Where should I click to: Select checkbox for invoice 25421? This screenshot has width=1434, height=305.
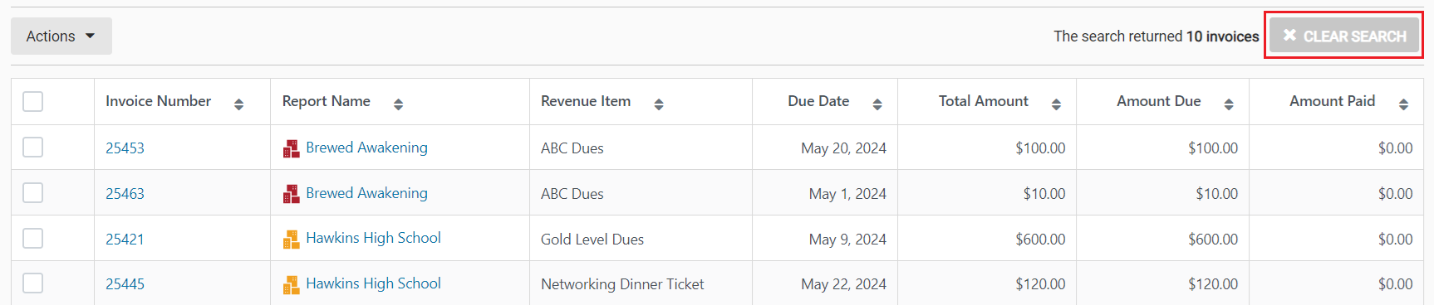coord(32,238)
